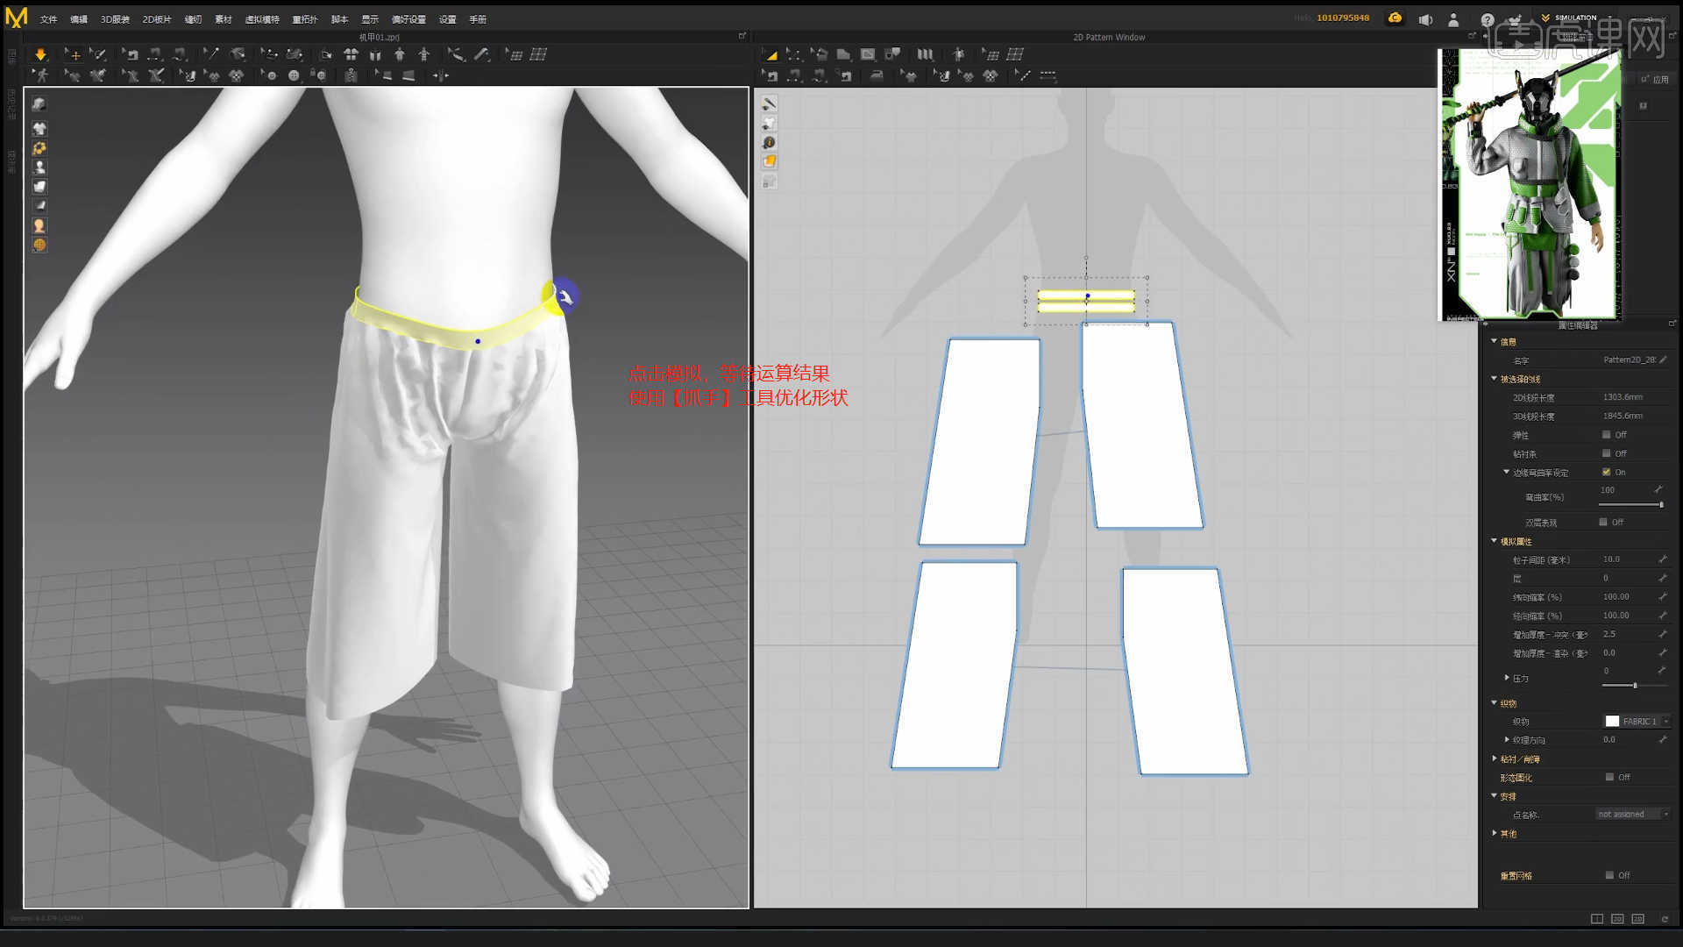Select the Button tool in 3D toolbar
1683x947 pixels.
(x=294, y=75)
